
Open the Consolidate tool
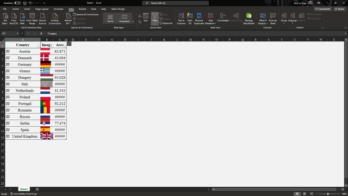pos(223,17)
